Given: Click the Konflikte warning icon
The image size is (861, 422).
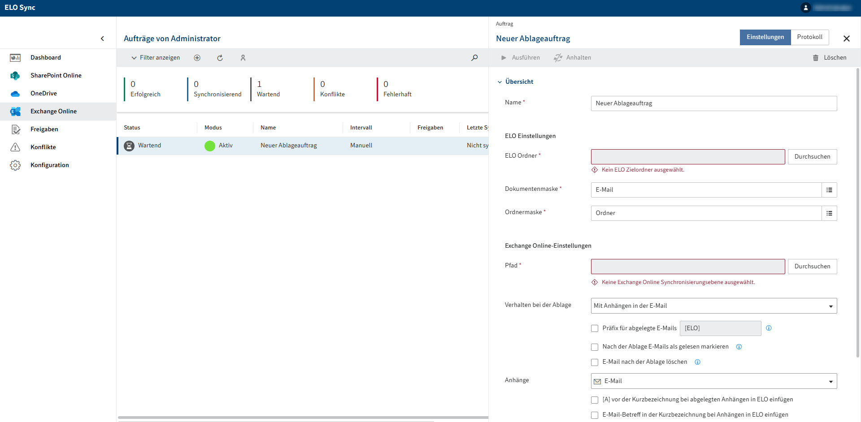Looking at the screenshot, I should click(15, 147).
